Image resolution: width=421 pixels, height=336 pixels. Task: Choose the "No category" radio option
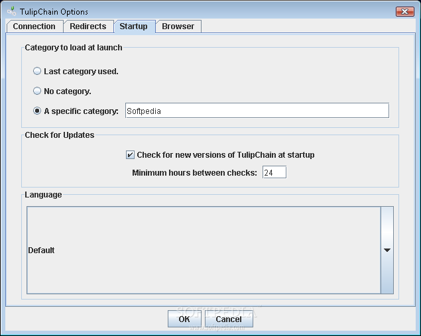coord(37,91)
